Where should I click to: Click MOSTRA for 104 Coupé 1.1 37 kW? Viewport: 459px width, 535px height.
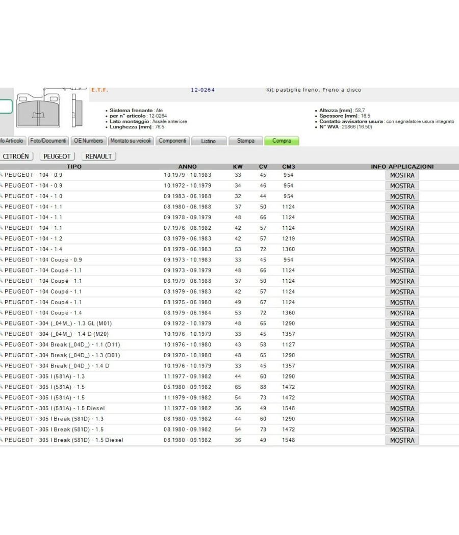point(402,281)
